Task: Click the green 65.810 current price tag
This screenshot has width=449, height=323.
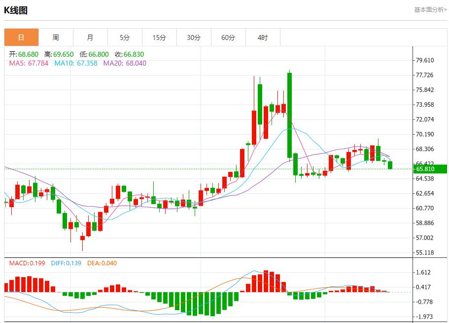Action: point(430,169)
